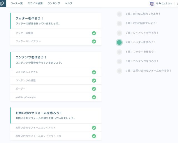Click heading お問い合わせフォームを作ろう！

click(x=39, y=113)
